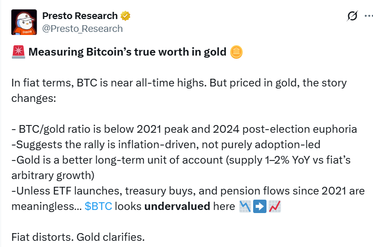Open the $BTC cashtag link

coord(98,206)
